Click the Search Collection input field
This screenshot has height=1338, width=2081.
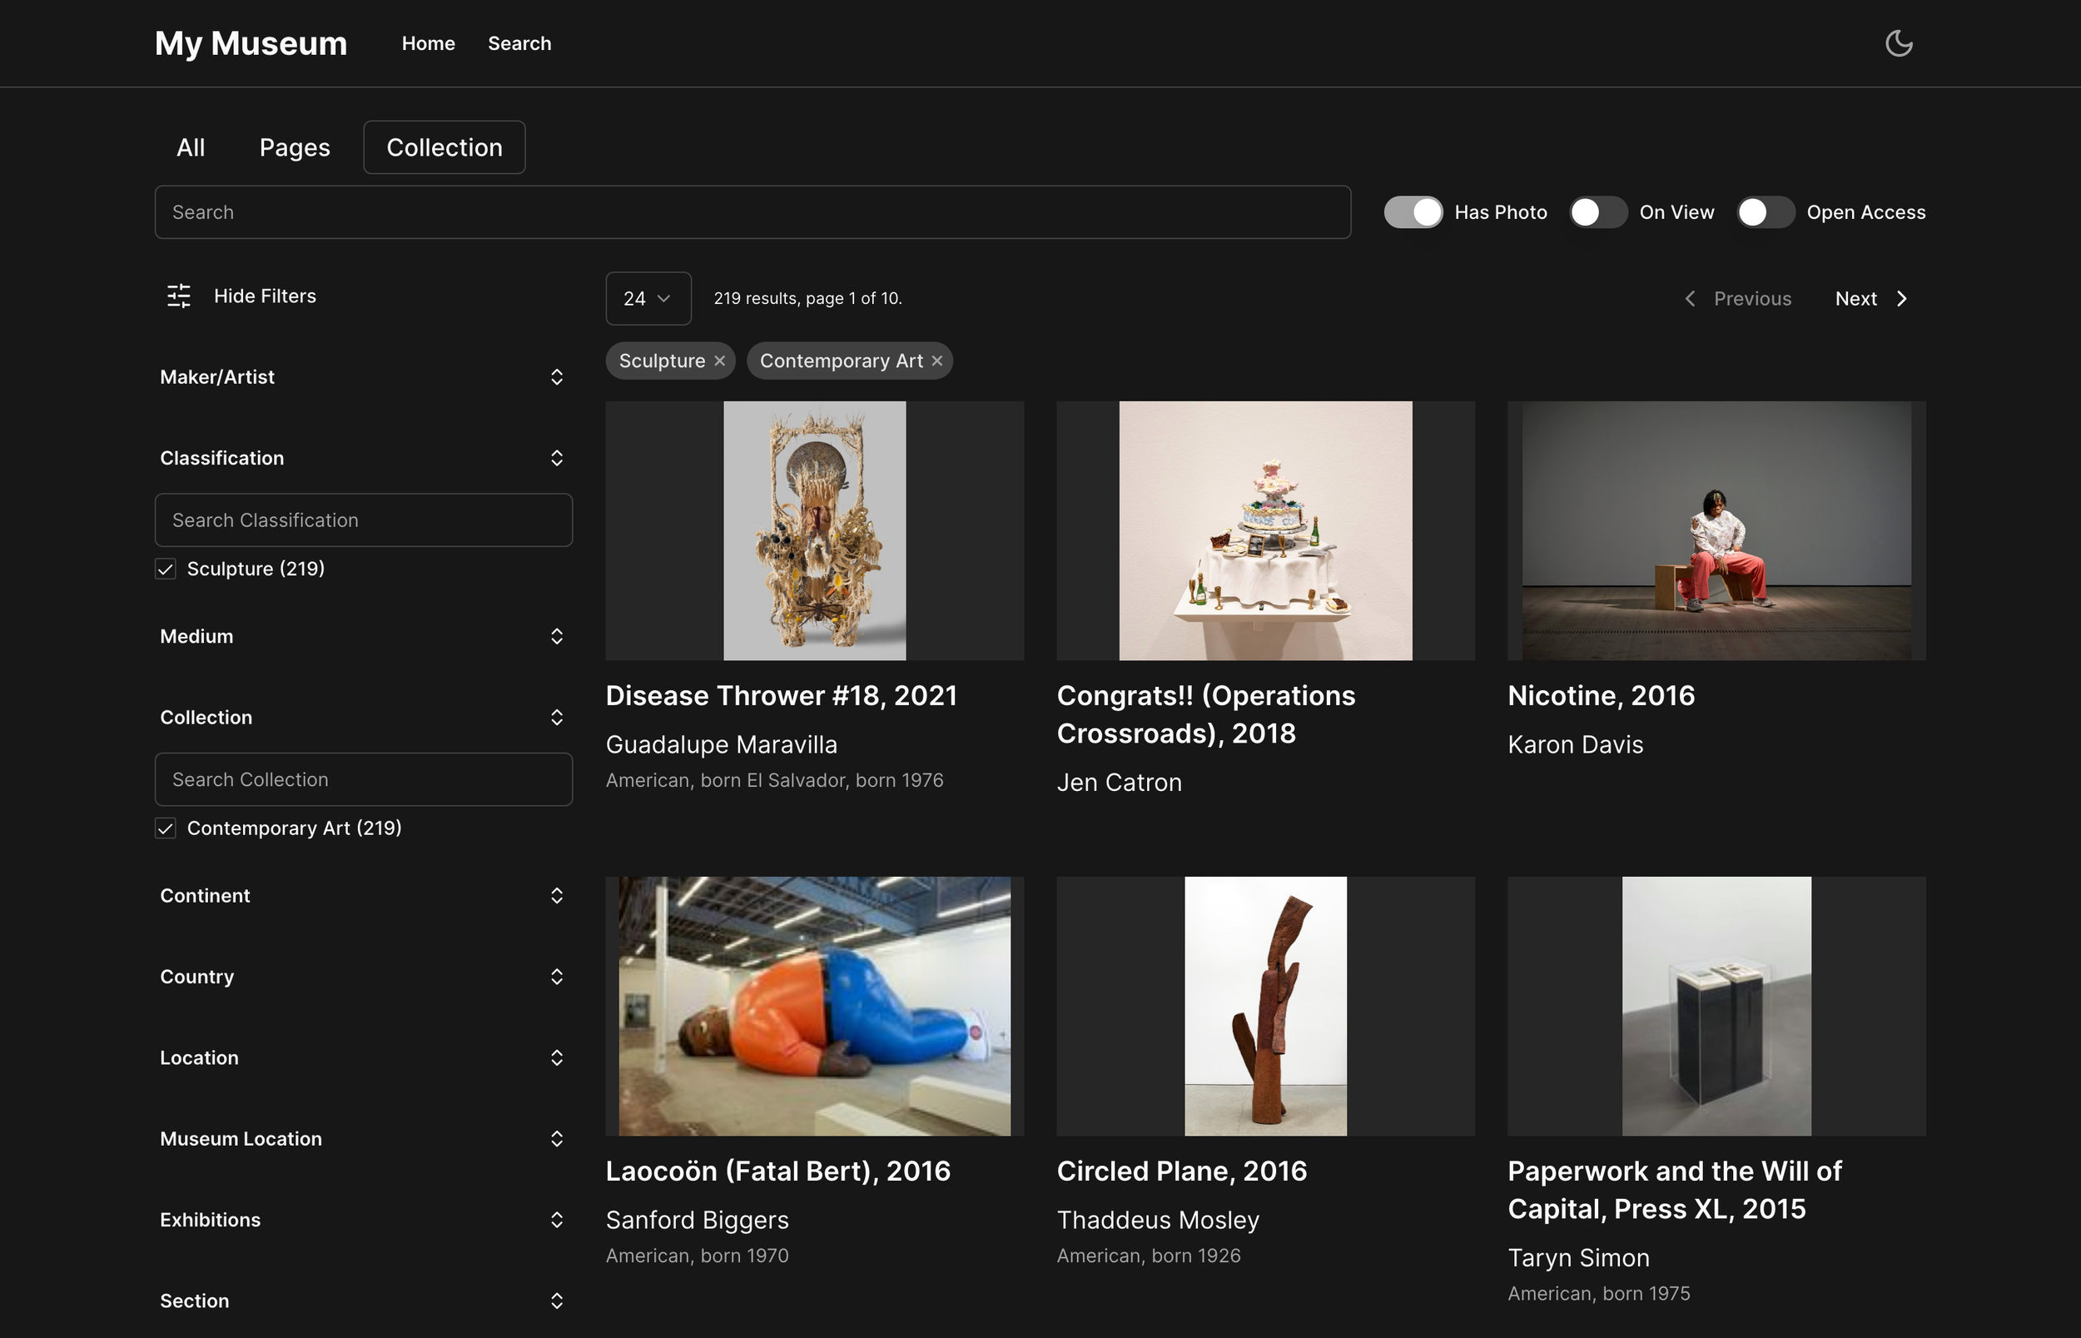pos(363,779)
